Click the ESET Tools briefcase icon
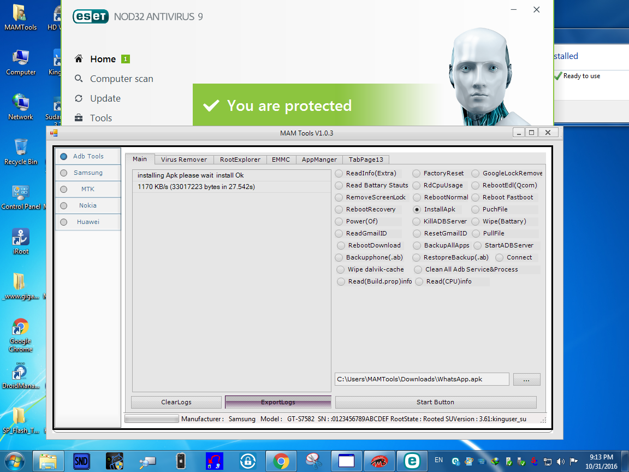Image resolution: width=629 pixels, height=472 pixels. (79, 117)
